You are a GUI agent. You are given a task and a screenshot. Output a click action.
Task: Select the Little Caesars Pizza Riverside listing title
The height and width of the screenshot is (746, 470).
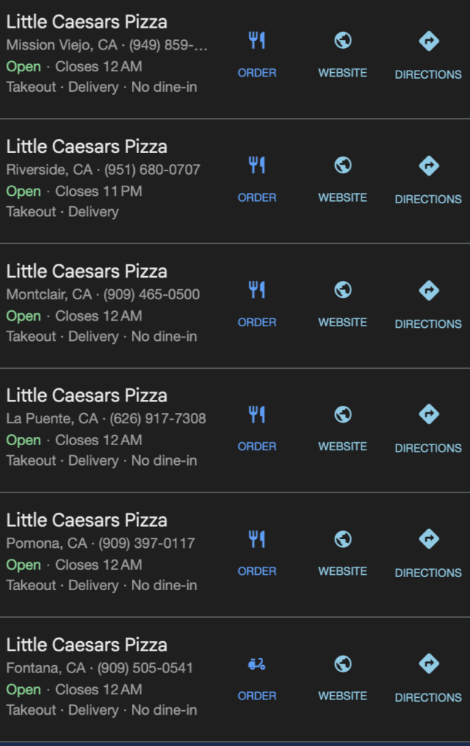point(87,146)
